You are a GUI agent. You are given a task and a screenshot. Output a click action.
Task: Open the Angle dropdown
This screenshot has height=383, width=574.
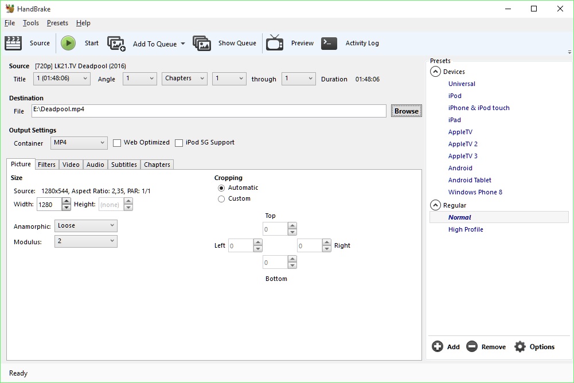click(140, 79)
